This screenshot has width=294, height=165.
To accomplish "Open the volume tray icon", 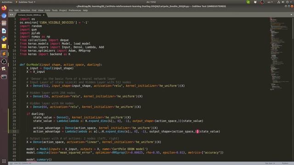I will [x=283, y=2].
